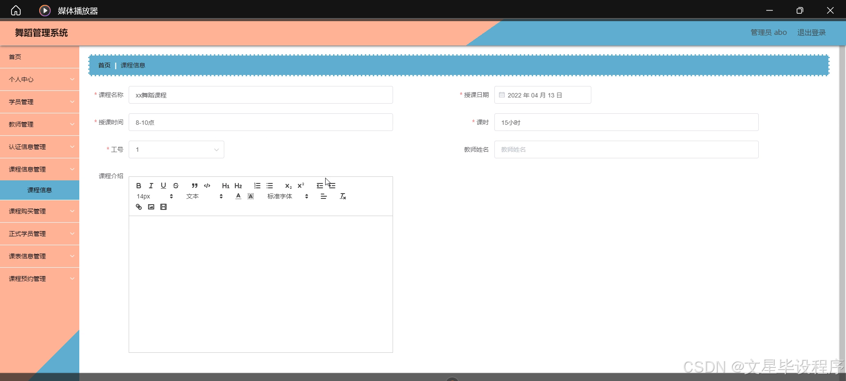Toggle underline formatting in the editor
846x381 pixels.
pos(163,186)
